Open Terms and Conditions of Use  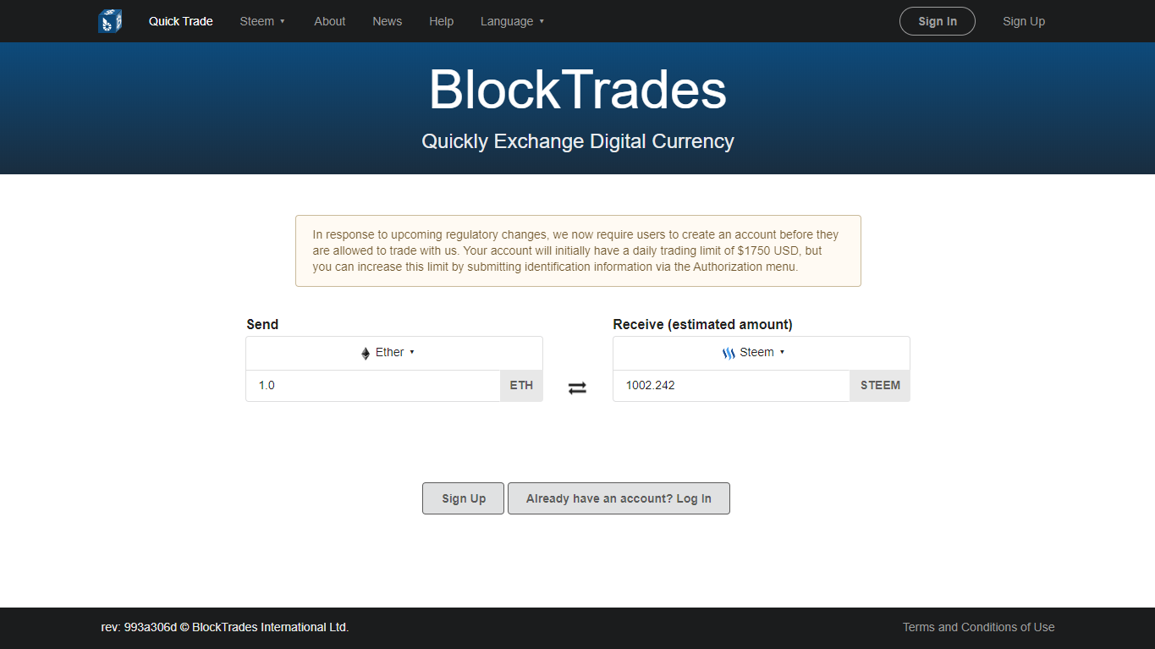click(979, 627)
